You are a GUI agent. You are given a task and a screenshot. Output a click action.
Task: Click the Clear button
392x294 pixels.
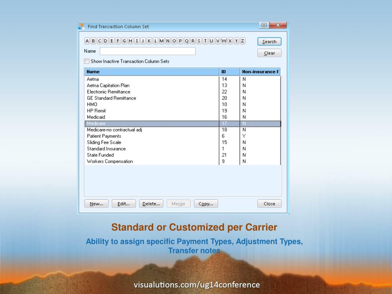pyautogui.click(x=269, y=53)
